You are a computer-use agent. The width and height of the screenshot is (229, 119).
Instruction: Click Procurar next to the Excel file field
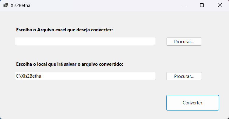184,42
